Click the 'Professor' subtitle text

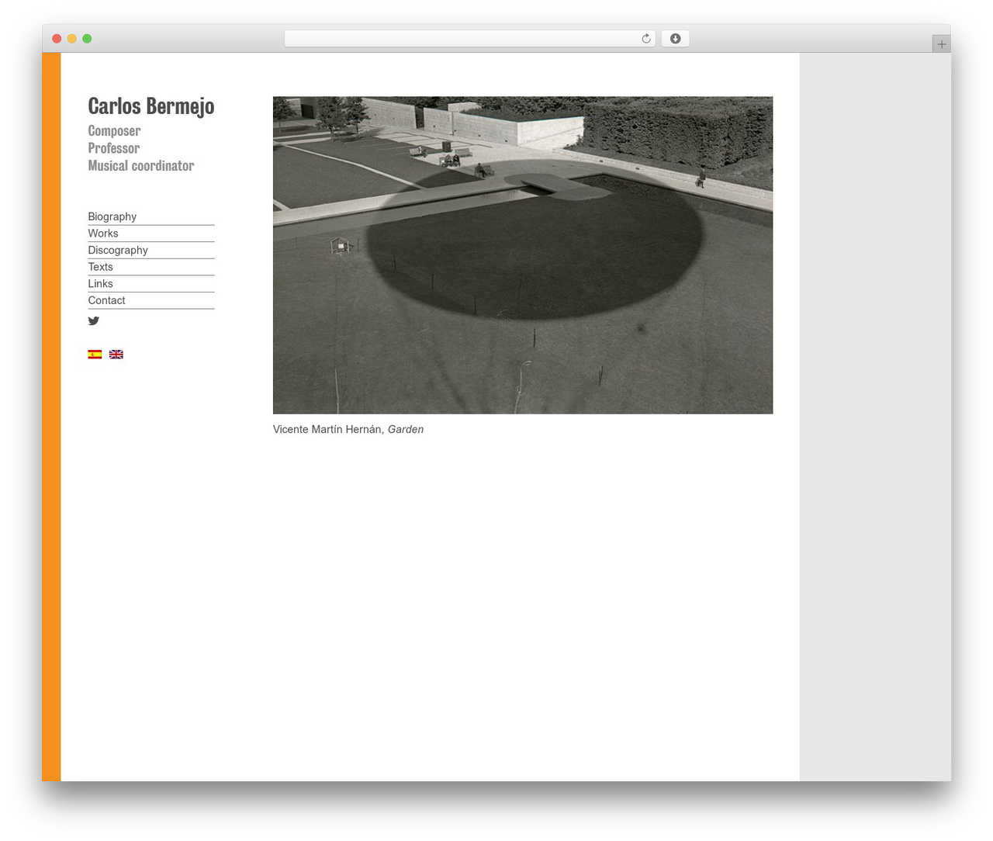(x=114, y=148)
